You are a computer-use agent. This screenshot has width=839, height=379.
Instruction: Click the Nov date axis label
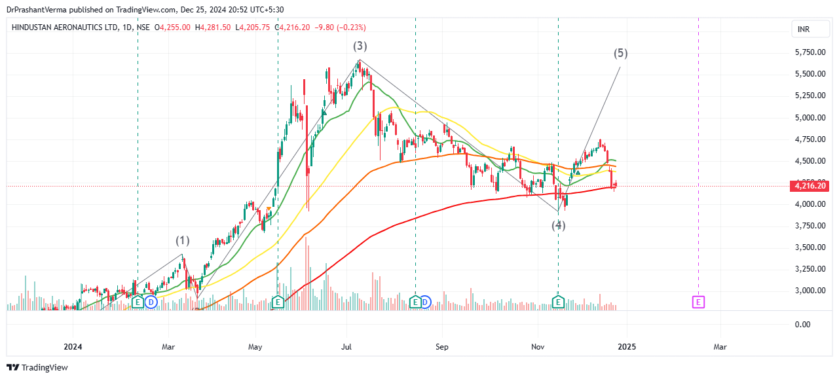click(537, 346)
